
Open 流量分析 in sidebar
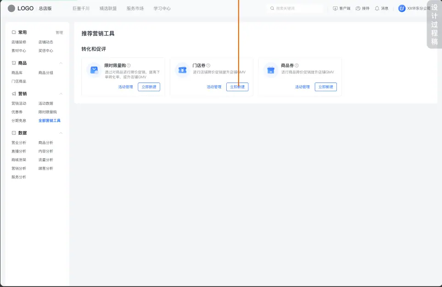coord(45,160)
